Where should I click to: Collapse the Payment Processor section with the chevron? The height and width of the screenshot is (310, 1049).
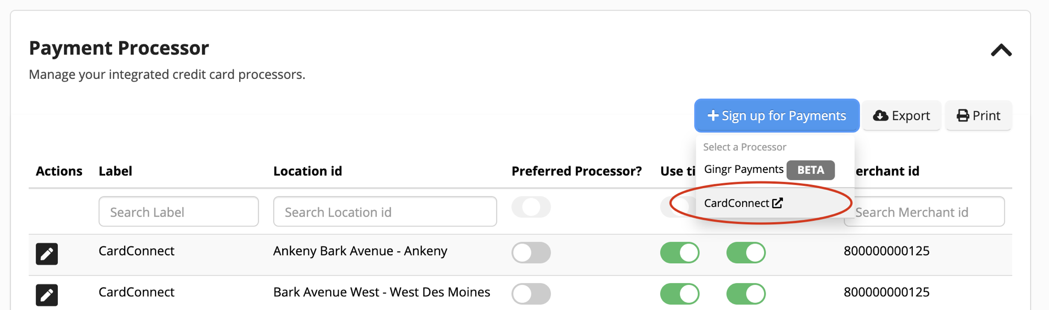click(x=1001, y=50)
